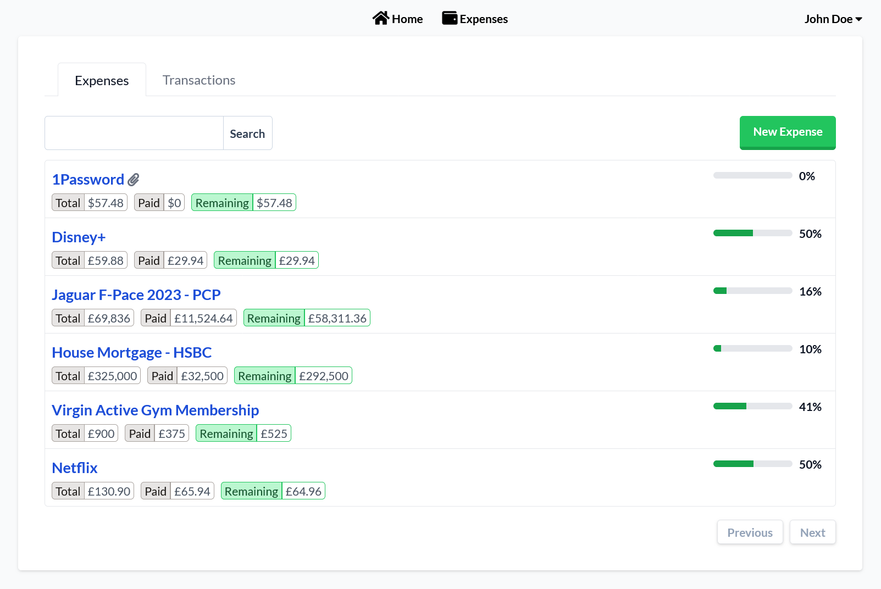Click the 1Password Remaining $57.48 badge
This screenshot has height=589, width=881.
(243, 203)
